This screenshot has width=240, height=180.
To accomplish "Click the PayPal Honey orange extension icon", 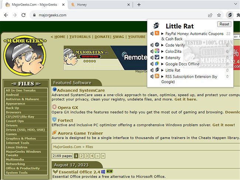I will point(157,33).
